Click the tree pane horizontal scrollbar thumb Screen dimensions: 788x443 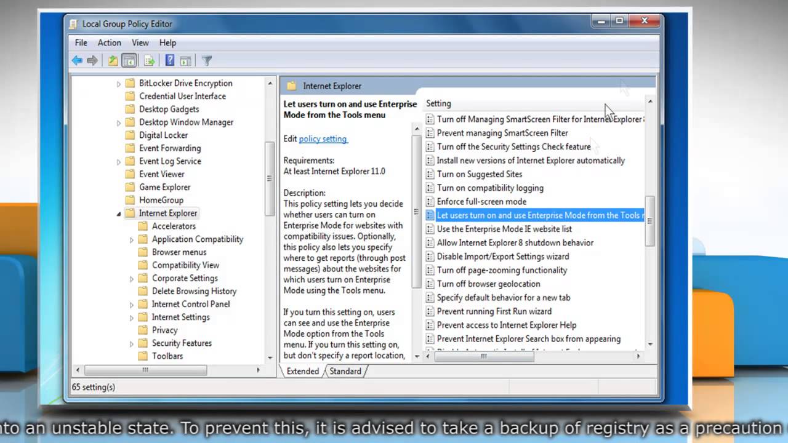pos(145,370)
